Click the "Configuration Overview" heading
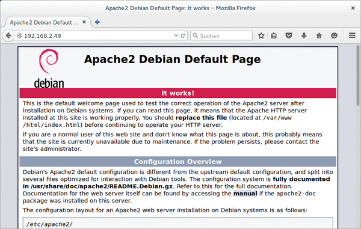This screenshot has width=361, height=229. point(177,162)
